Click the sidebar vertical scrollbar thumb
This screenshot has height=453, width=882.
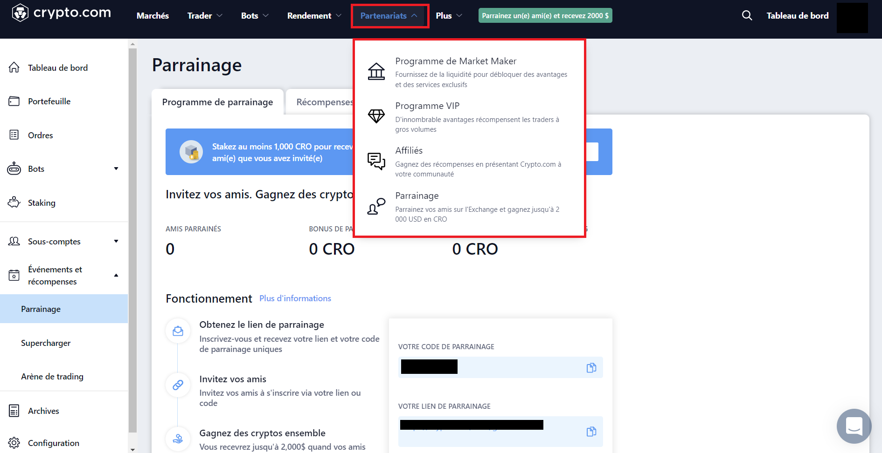[x=132, y=240]
